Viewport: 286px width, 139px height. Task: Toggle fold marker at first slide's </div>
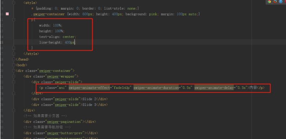[x=14, y=93]
